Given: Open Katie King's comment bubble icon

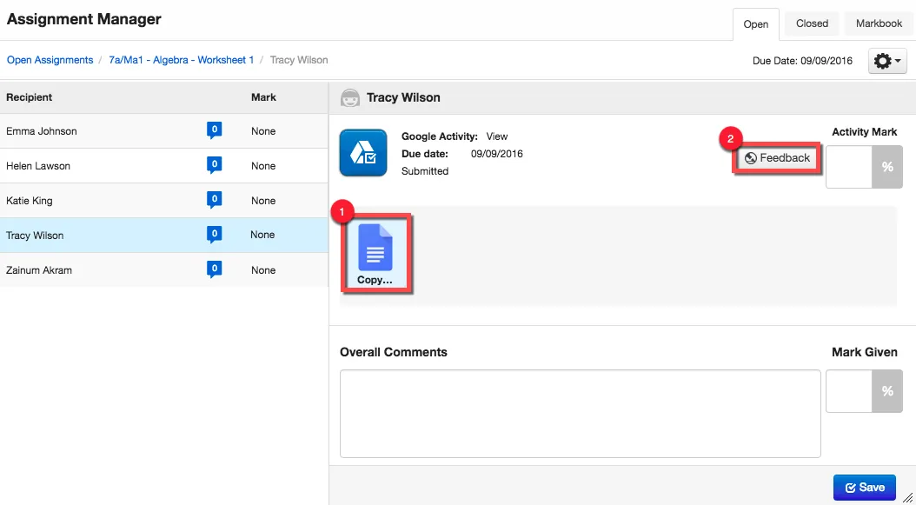Looking at the screenshot, I should pyautogui.click(x=215, y=201).
